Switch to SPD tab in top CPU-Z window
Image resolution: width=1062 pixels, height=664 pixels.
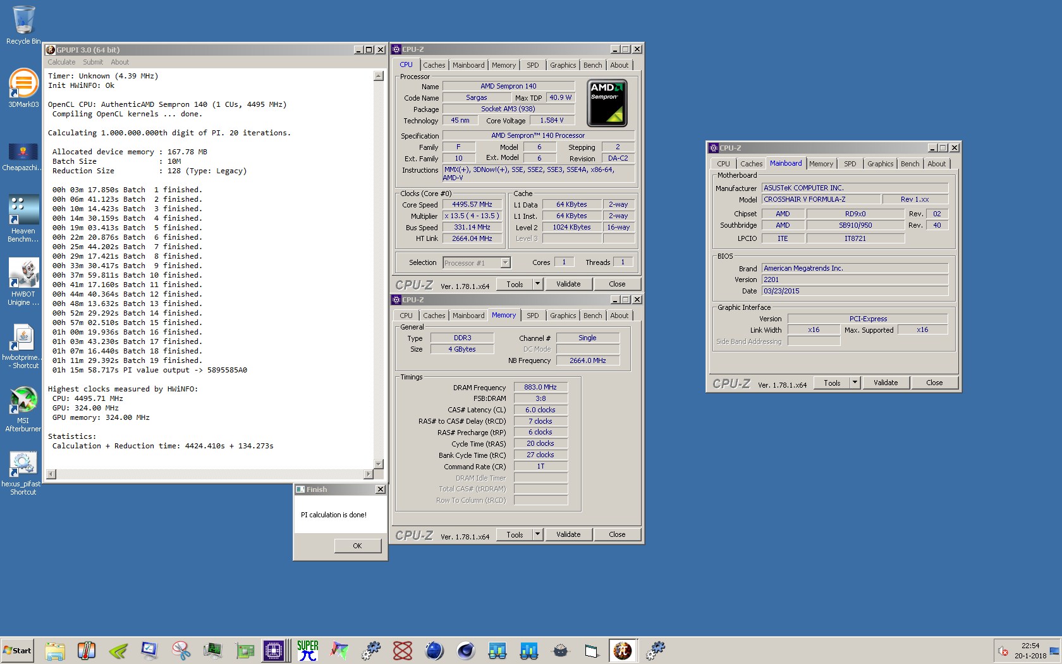pos(533,65)
